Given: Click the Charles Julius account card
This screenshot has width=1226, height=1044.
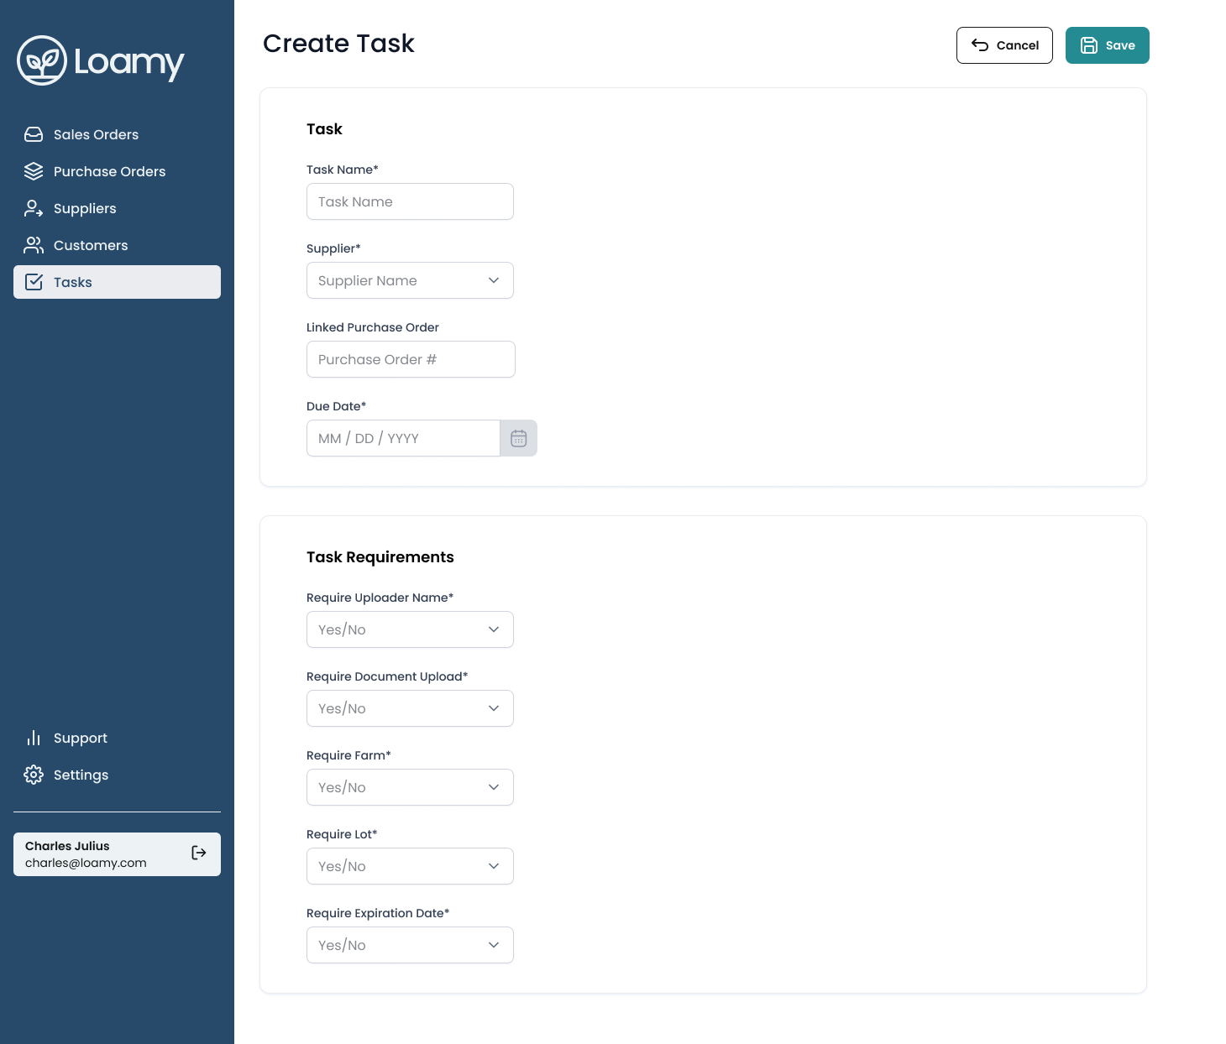Looking at the screenshot, I should 117,854.
